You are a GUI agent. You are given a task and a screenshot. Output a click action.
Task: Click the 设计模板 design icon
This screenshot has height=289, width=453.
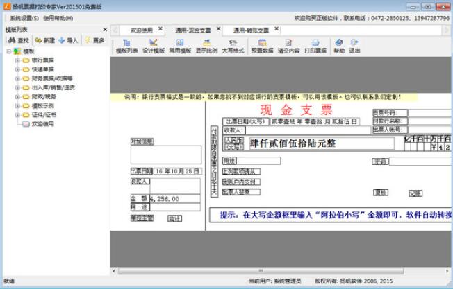point(153,46)
